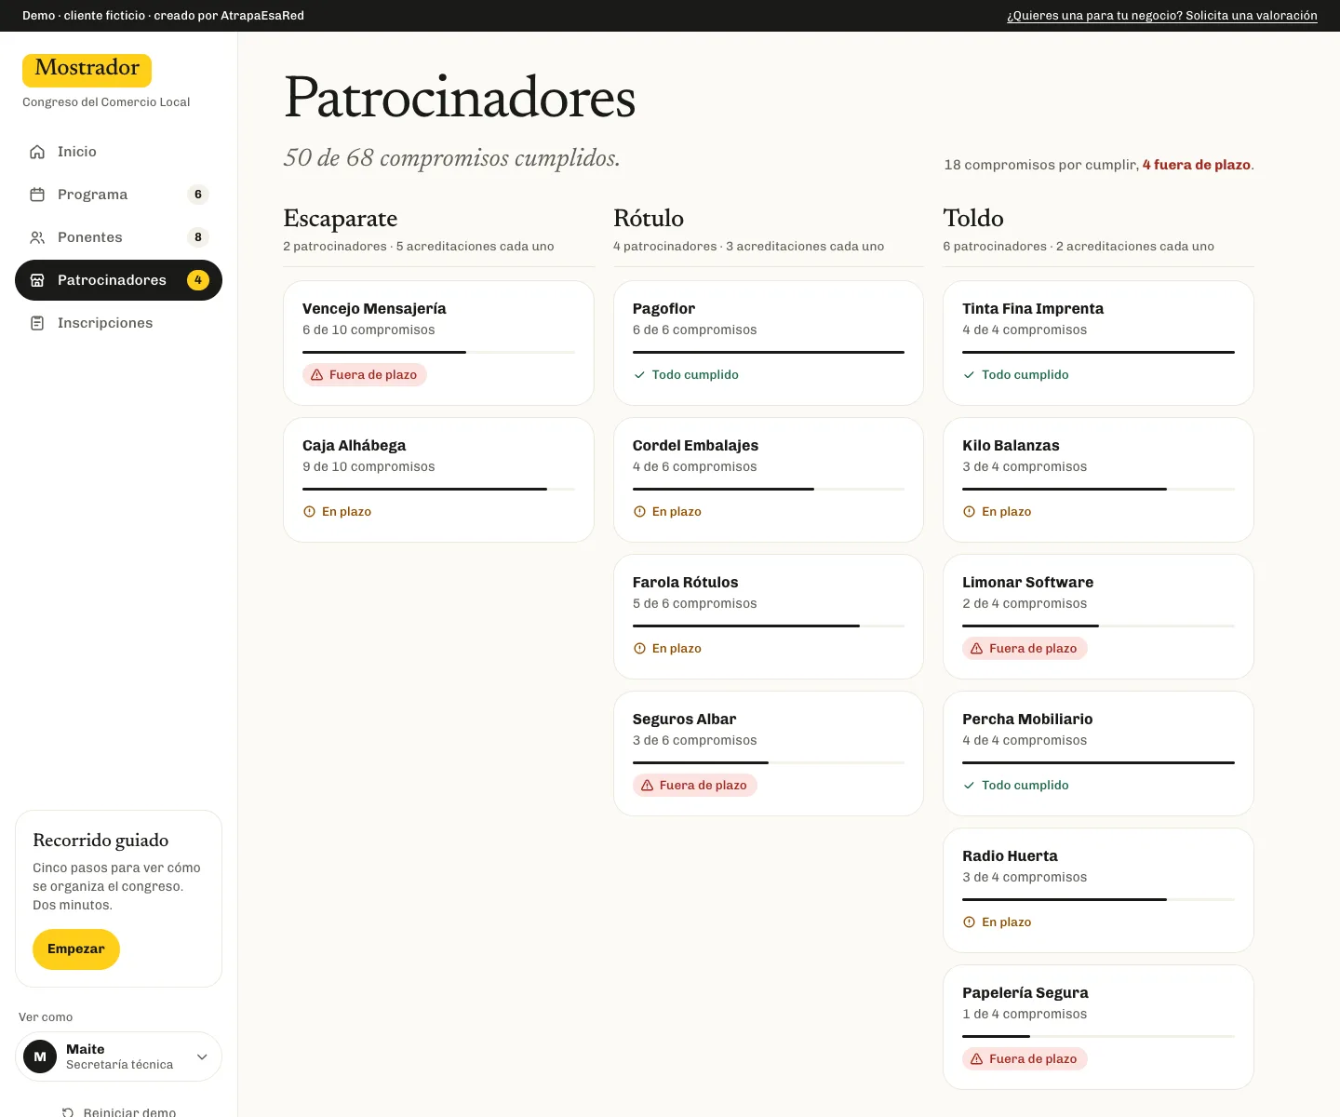The height and width of the screenshot is (1117, 1340).
Task: Click the Patrocinadores badge count 4
Action: click(198, 280)
